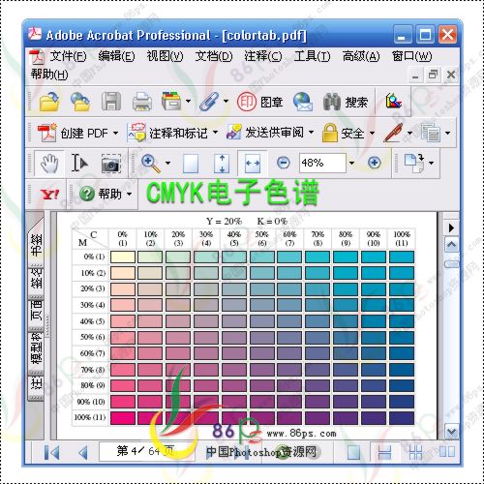The image size is (484, 484).
Task: Open the 注释(C) menu
Action: [262, 56]
